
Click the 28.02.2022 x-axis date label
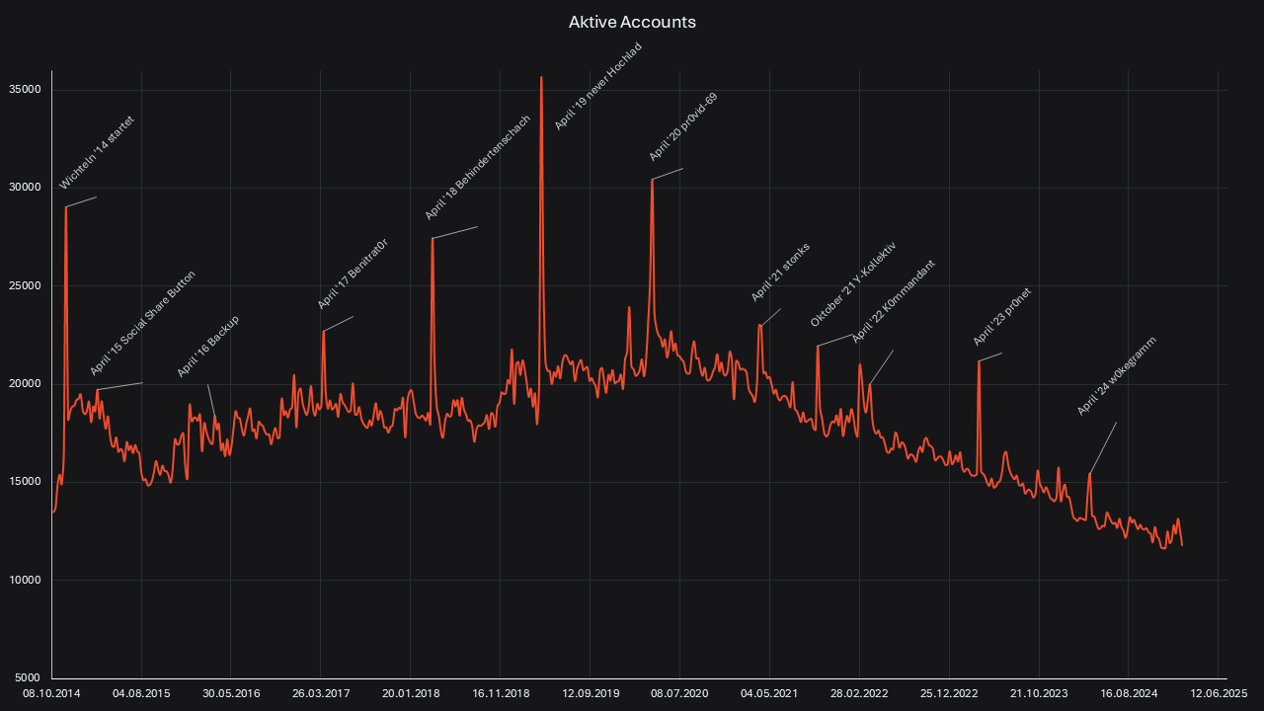(x=858, y=694)
